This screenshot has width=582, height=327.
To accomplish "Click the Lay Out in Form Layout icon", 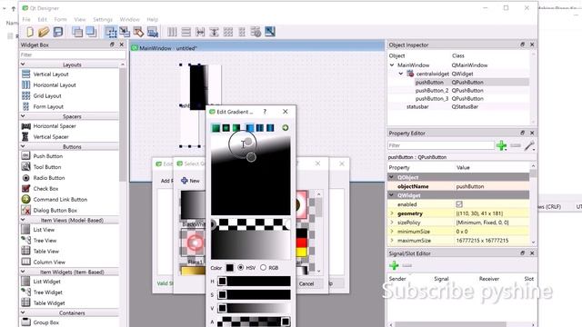I will [242, 33].
